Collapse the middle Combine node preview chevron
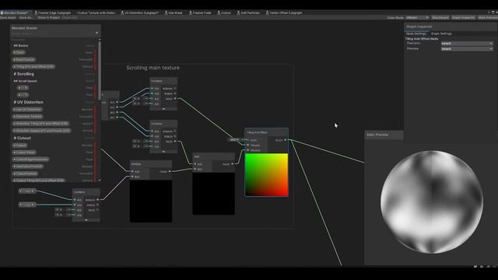The image size is (498, 280). pyautogui.click(x=163, y=152)
